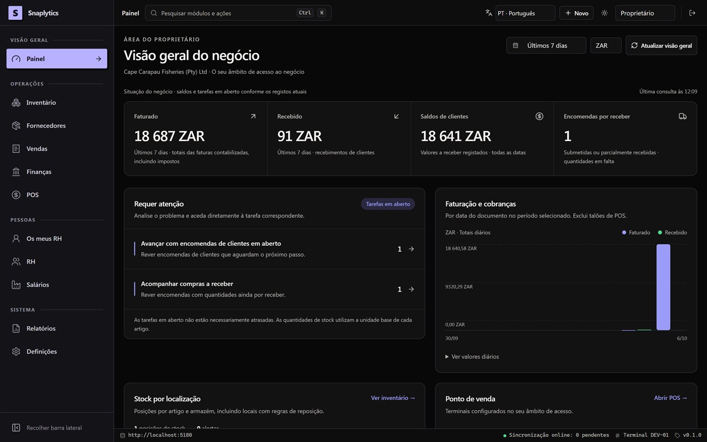707x442 pixels.
Task: Open the ZAR currency selector
Action: point(605,45)
